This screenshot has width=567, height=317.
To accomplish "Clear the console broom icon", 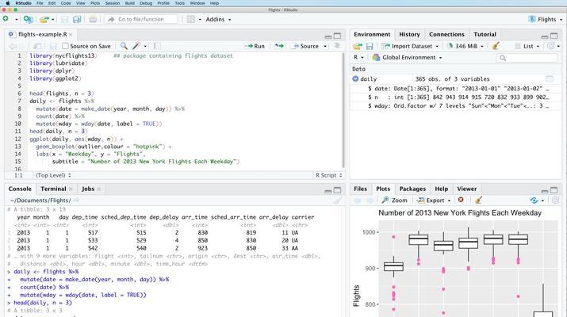I will pyautogui.click(x=337, y=201).
